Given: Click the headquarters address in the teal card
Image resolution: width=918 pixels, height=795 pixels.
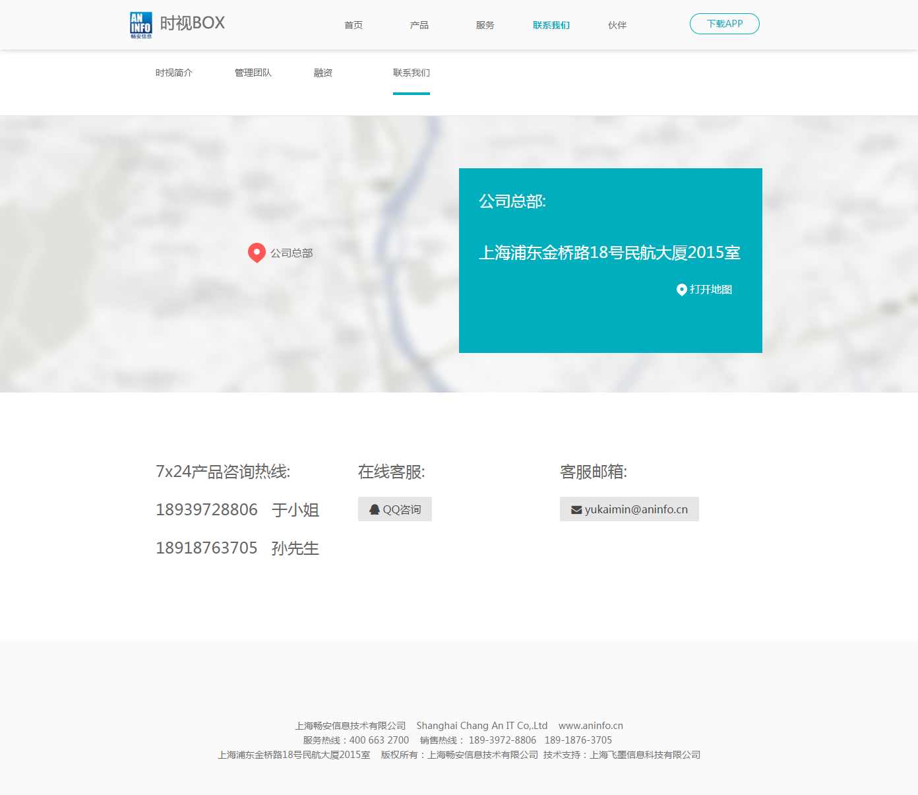Looking at the screenshot, I should click(609, 253).
